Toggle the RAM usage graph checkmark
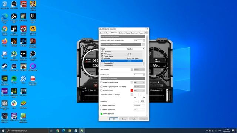Image resolution: width=237 pixels, height=133 pixels. [102, 54]
